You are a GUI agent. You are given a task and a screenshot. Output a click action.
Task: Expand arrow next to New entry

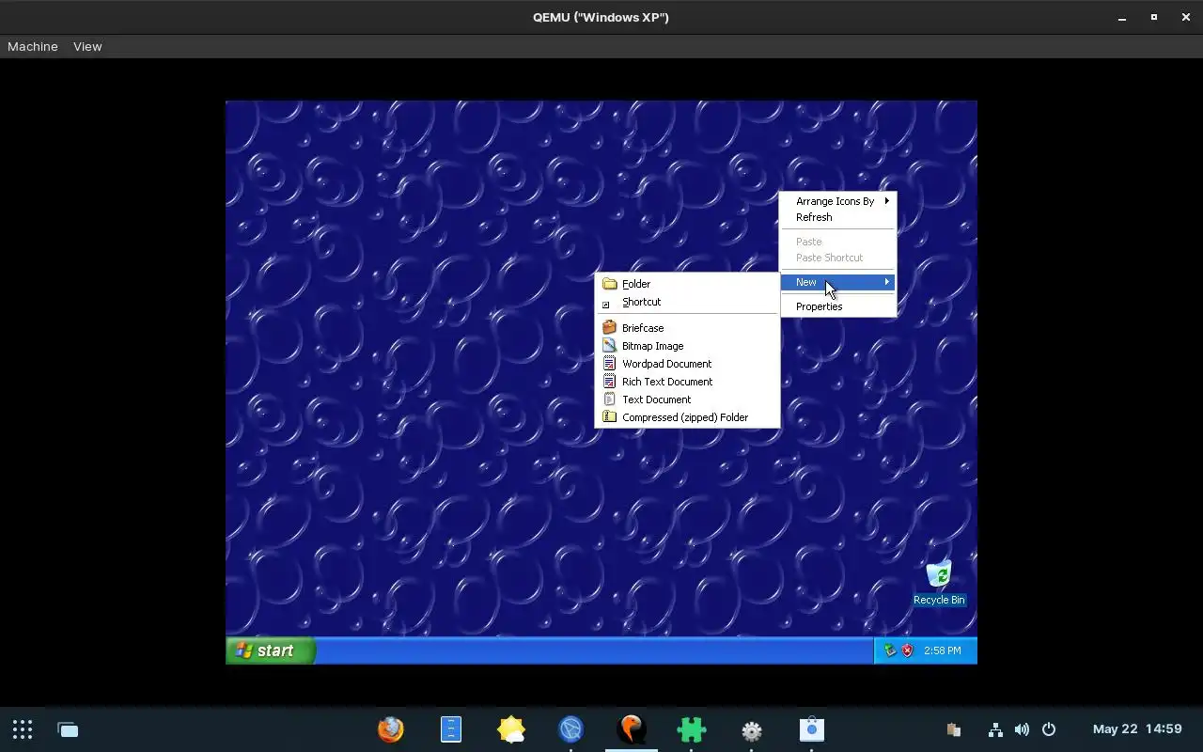[x=886, y=282]
